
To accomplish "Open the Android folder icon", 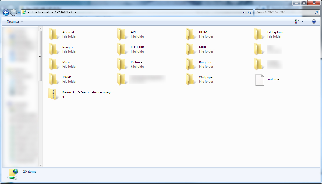I will [53, 34].
